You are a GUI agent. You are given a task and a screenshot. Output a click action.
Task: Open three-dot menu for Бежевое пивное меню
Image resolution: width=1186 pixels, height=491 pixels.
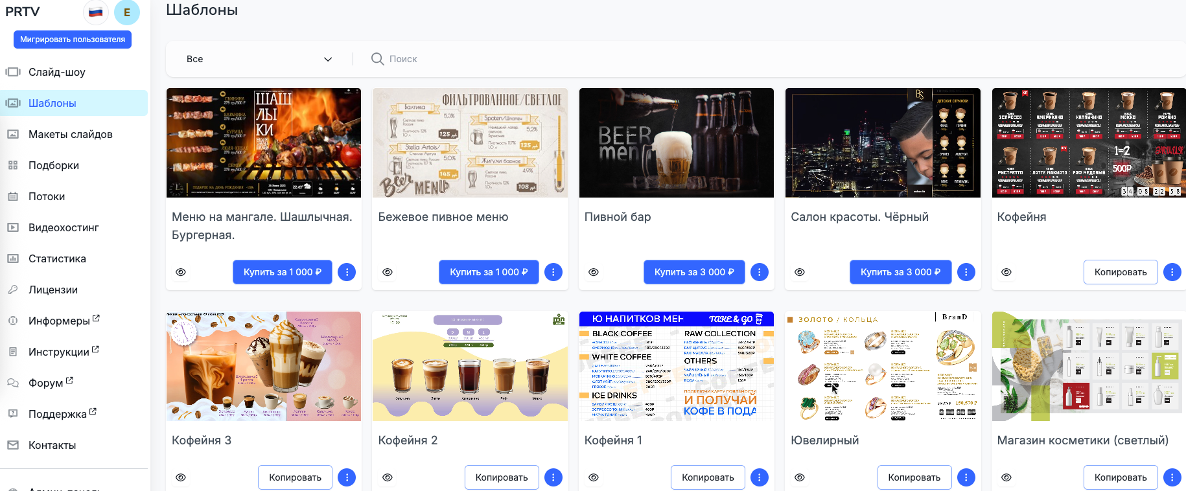point(553,272)
